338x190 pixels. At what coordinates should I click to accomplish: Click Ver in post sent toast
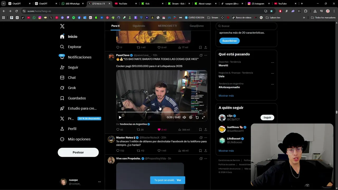(x=179, y=180)
